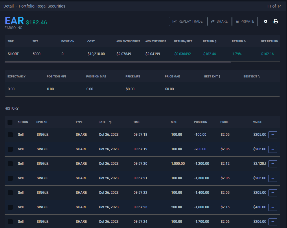Viewport: 287px width, 228px height.
Task: Open the settings gear icon
Action: (x=266, y=21)
